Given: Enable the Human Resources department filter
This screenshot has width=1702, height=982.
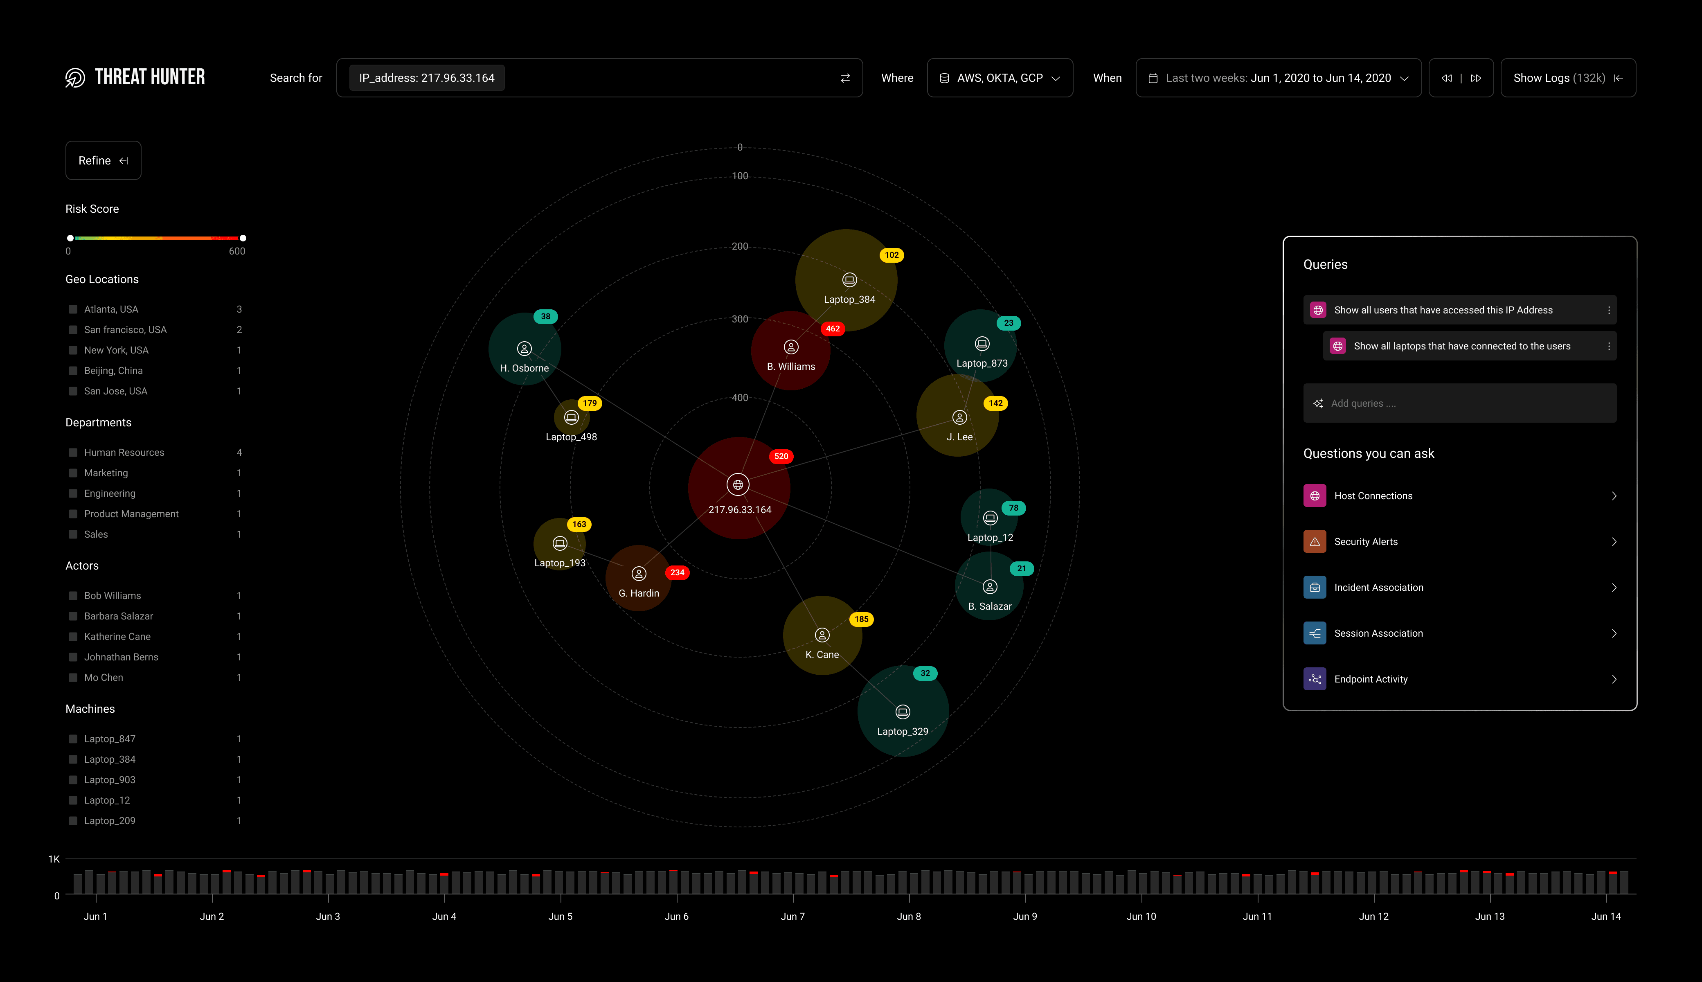Looking at the screenshot, I should [x=73, y=453].
